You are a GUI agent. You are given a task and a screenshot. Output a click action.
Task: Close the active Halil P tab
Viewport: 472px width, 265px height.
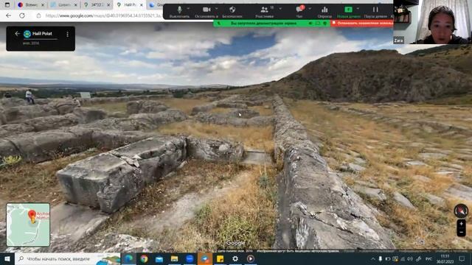(141, 5)
